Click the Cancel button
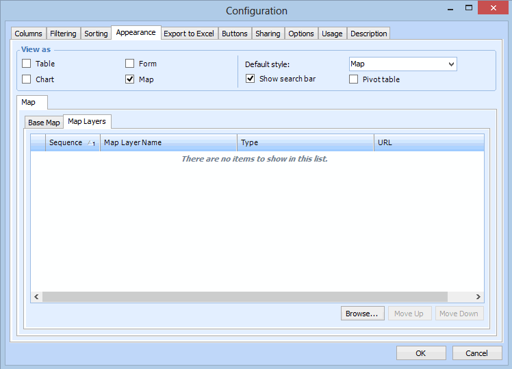 point(477,353)
